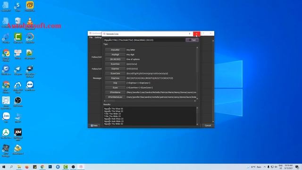
Task: Open XM MetaTrader desktop shortcut
Action: tap(18, 134)
